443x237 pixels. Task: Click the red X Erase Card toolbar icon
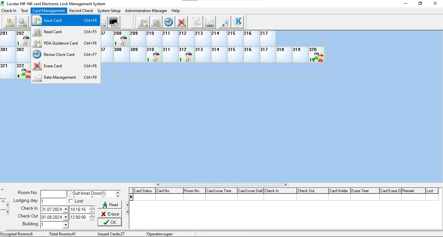pyautogui.click(x=181, y=22)
